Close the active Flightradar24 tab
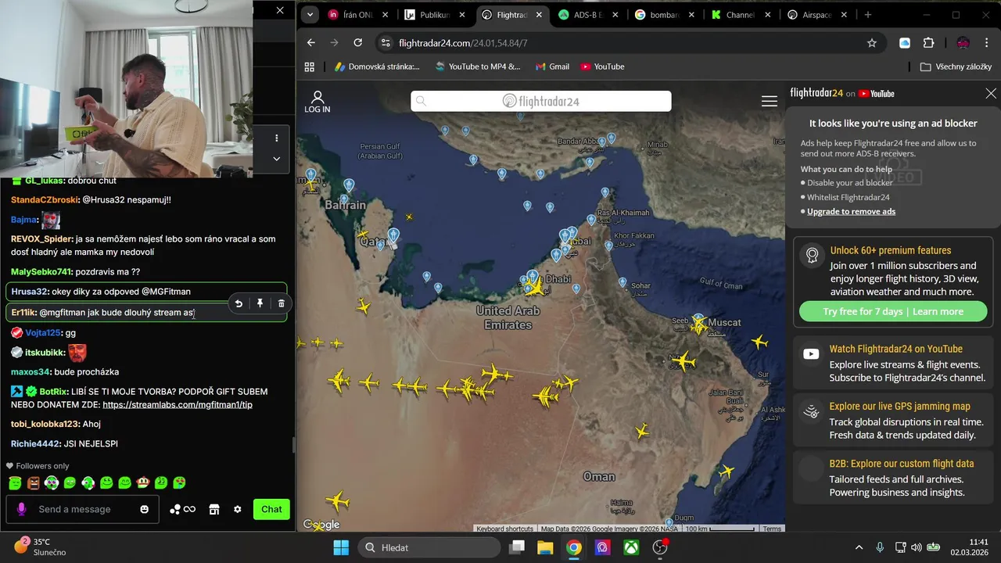 (x=539, y=15)
